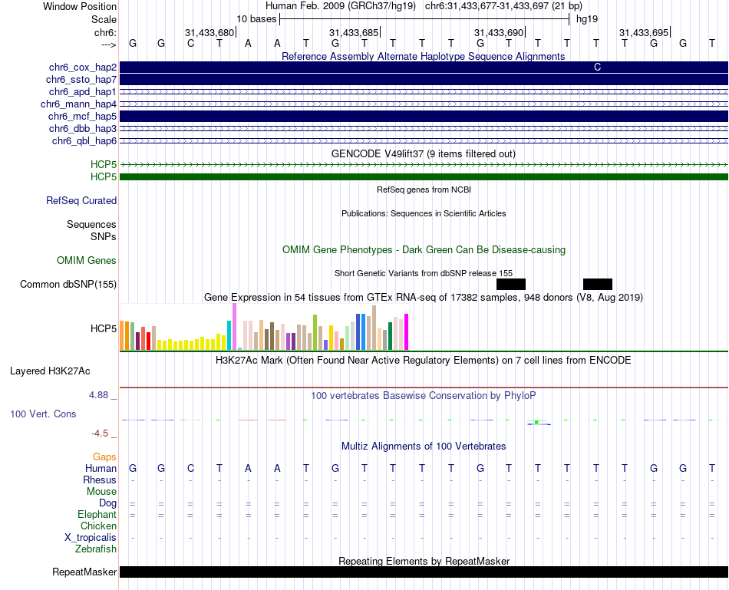Open the chr6_mann_hap4 track label
Screen dimensions: 729x590
tap(78, 104)
